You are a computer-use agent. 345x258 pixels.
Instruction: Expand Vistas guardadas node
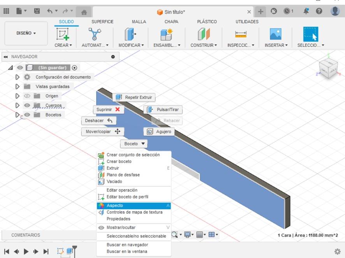pos(18,86)
